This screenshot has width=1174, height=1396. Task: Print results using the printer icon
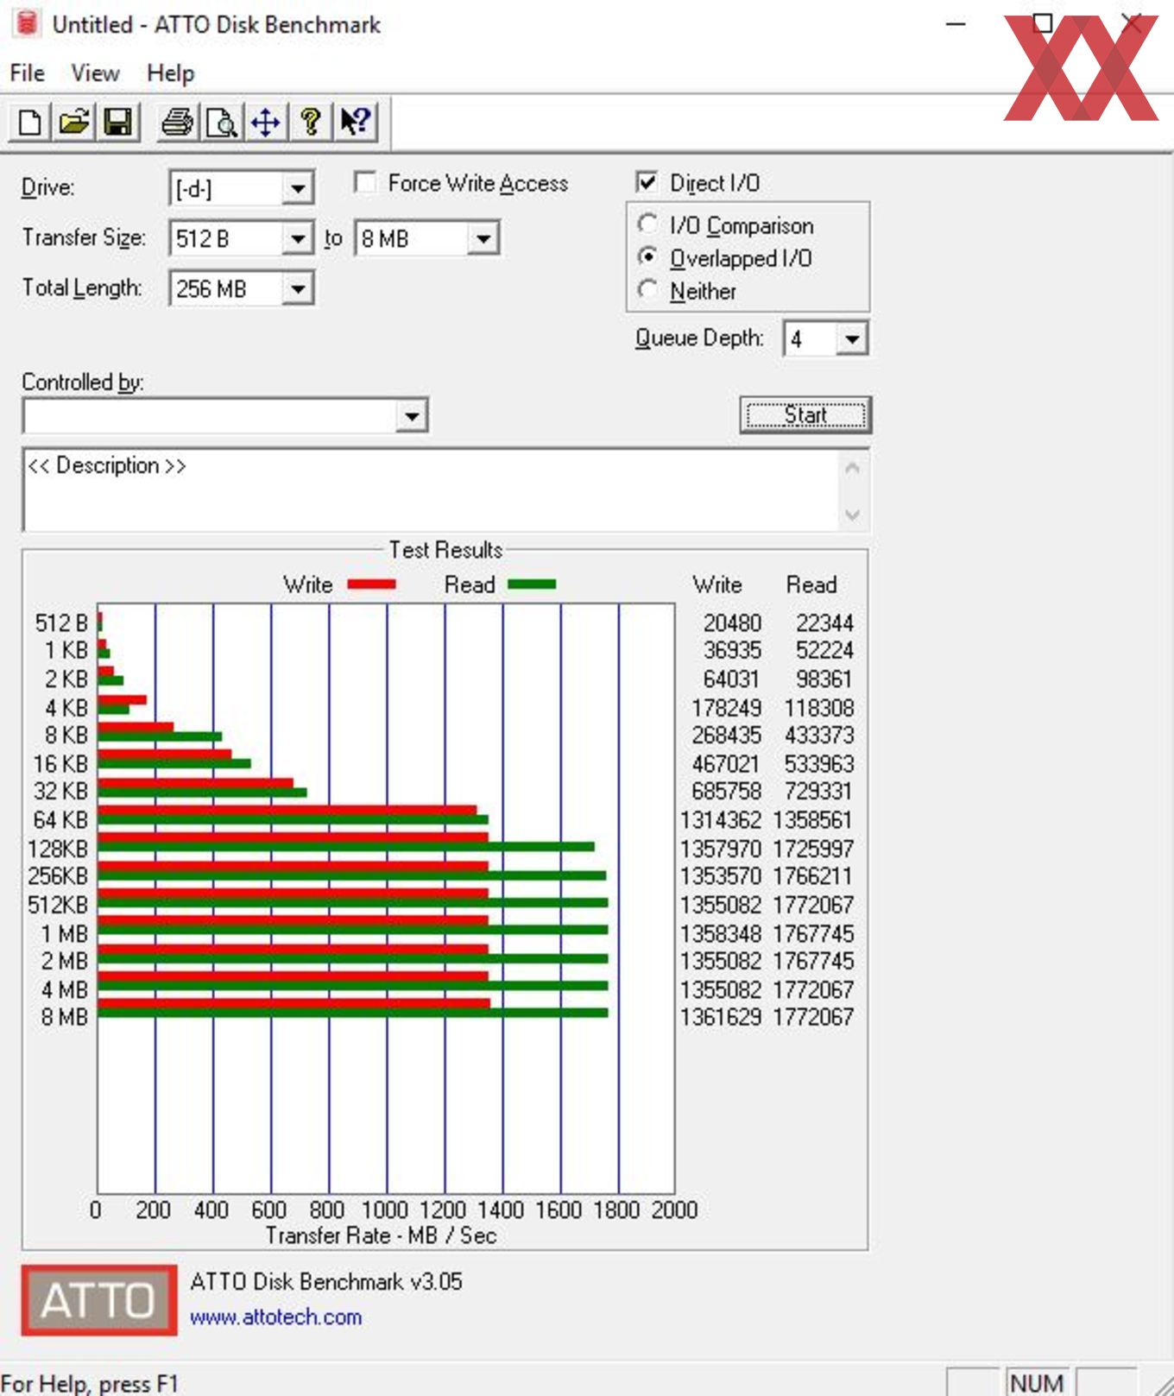[178, 123]
